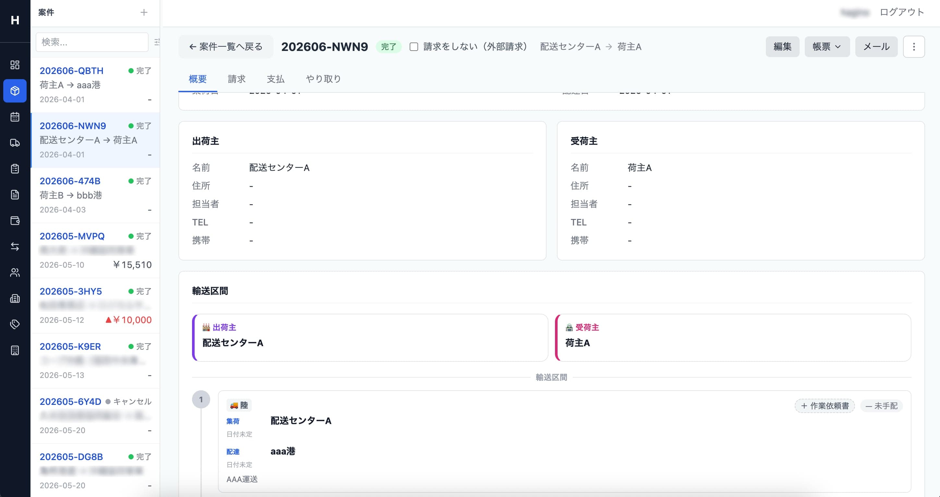This screenshot has height=497, width=940.
Task: Click the 陸 transport mode badge
Action: (x=239, y=405)
